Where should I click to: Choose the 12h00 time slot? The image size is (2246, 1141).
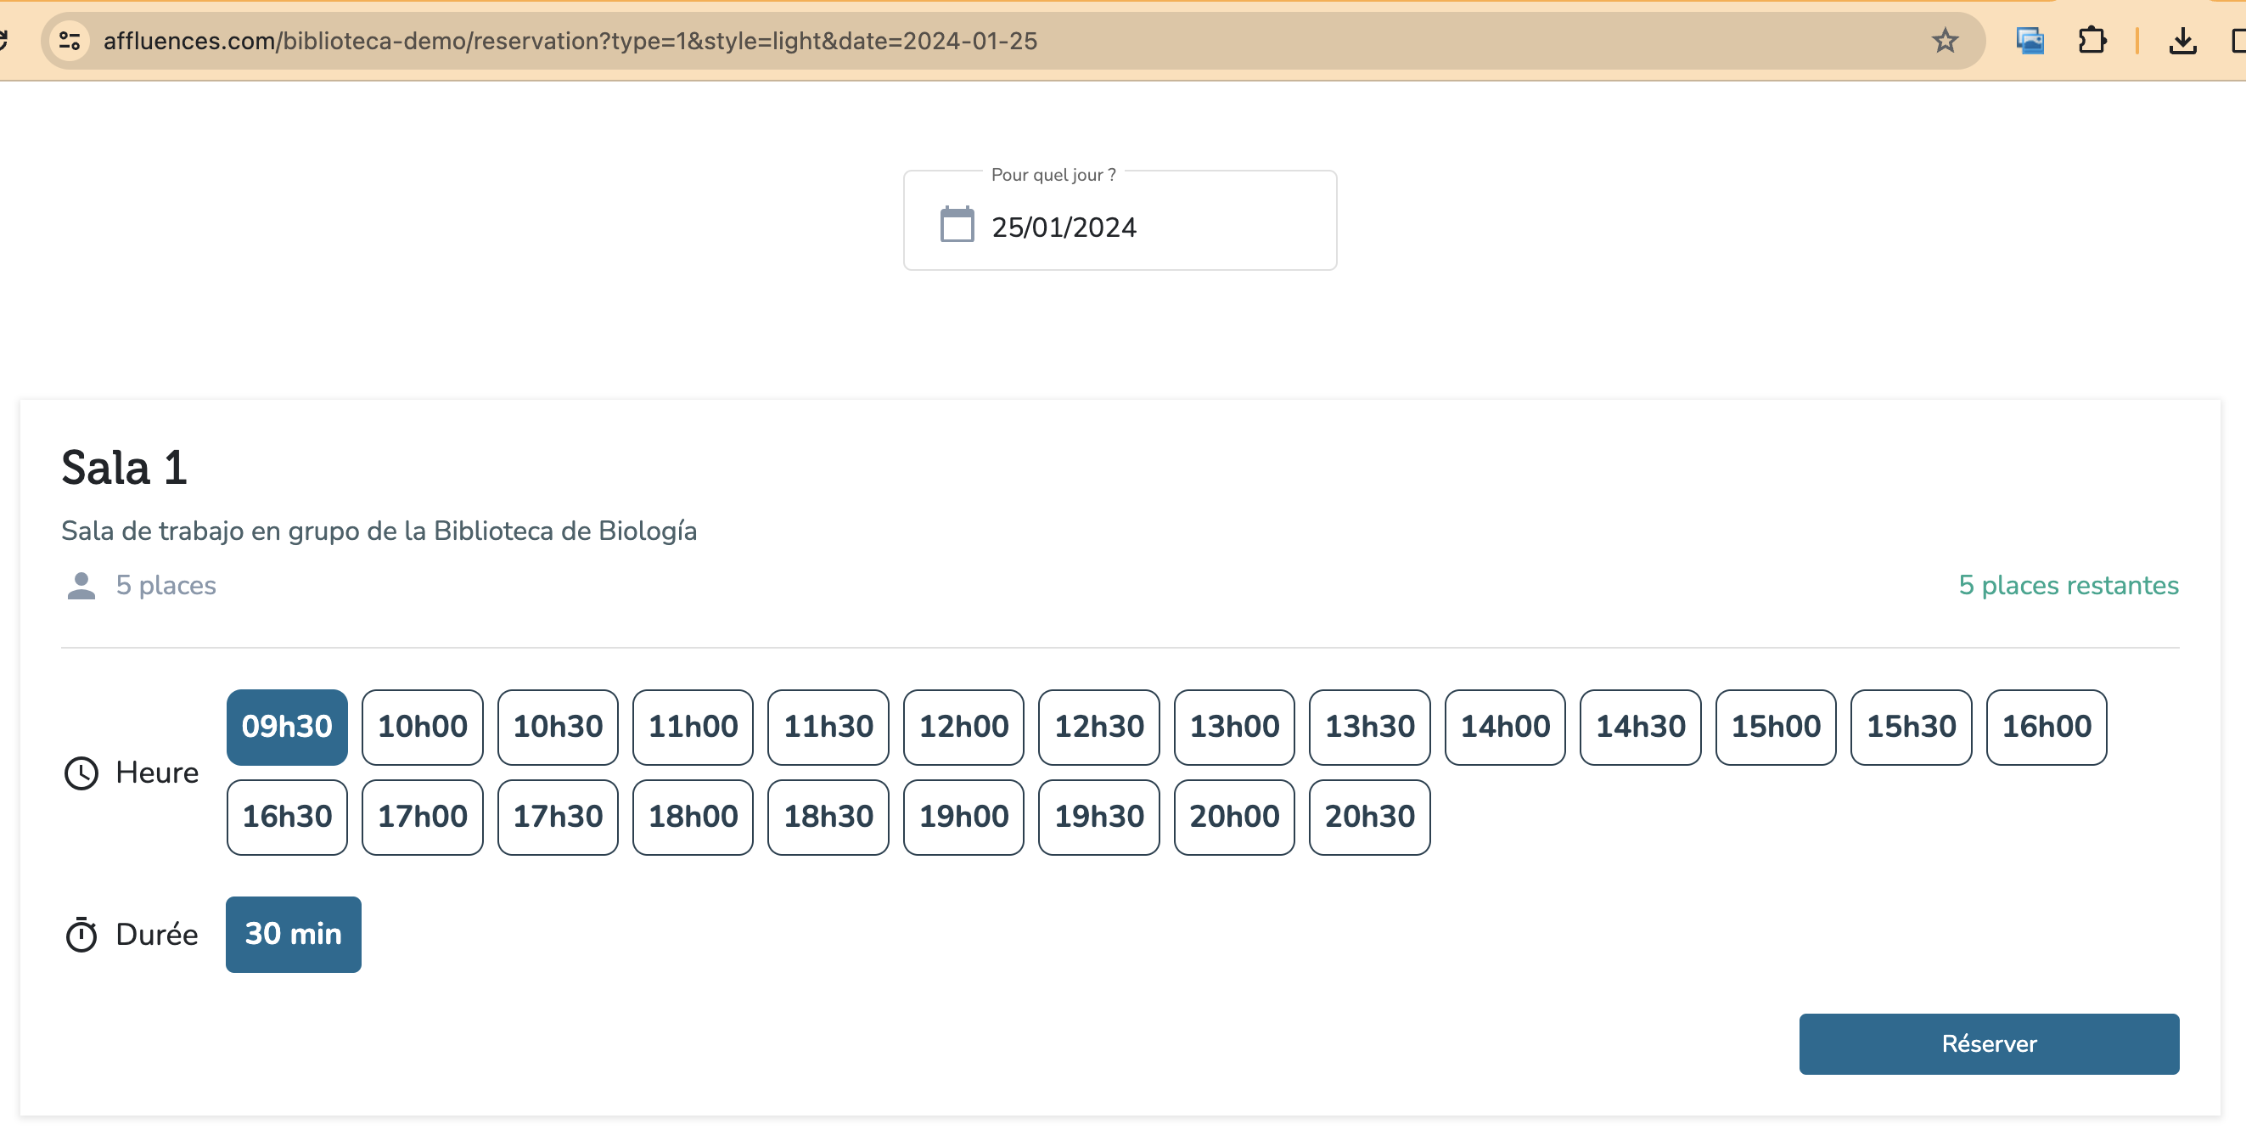tap(963, 728)
